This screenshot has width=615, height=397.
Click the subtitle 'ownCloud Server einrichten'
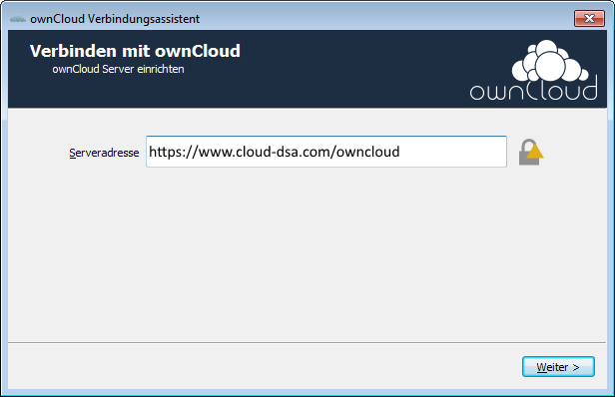118,69
